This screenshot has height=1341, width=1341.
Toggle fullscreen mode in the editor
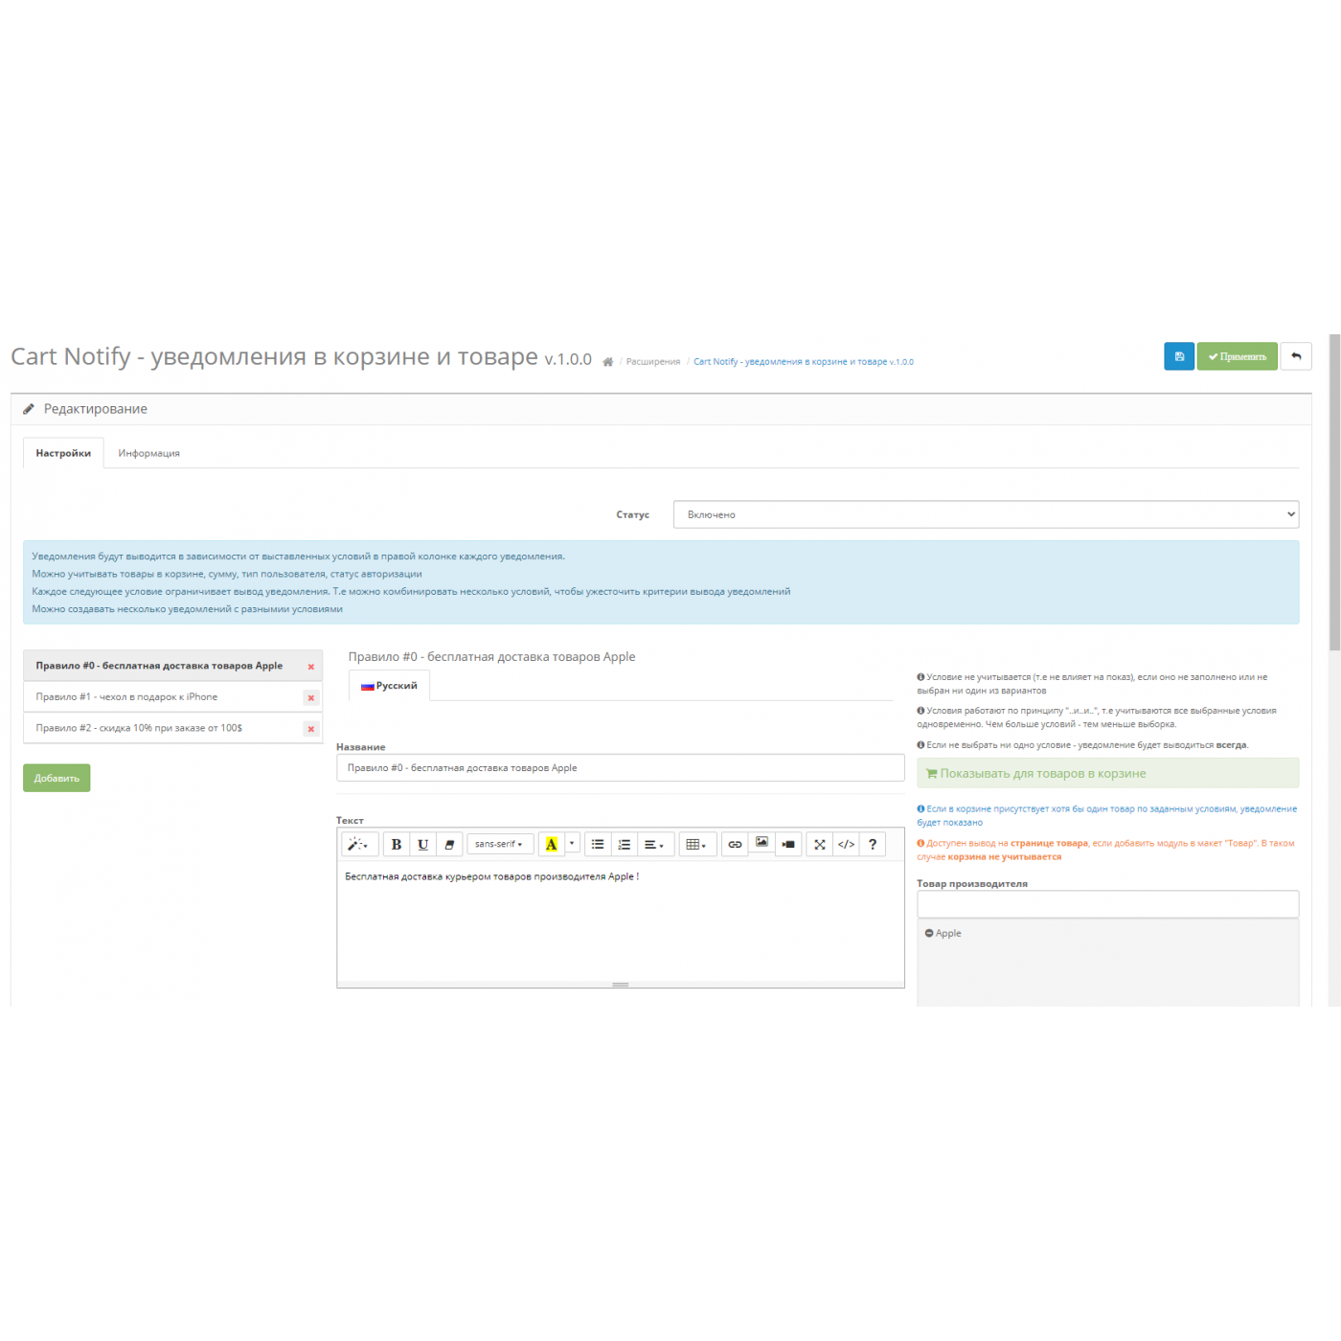click(x=819, y=845)
